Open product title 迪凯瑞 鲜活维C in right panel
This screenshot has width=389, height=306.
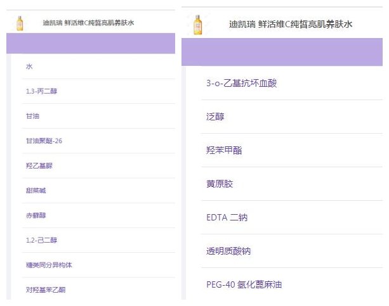(x=291, y=24)
